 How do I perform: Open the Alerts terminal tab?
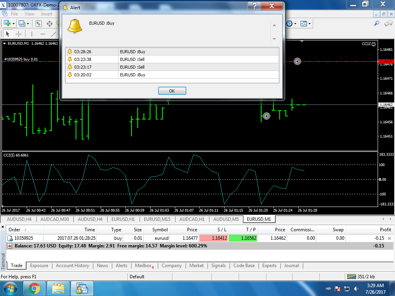coord(122,266)
